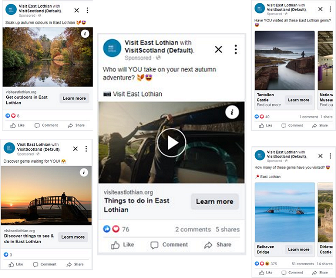Learn more about Tantallon Castle
Screen dimensions: 336x278
(x=299, y=100)
